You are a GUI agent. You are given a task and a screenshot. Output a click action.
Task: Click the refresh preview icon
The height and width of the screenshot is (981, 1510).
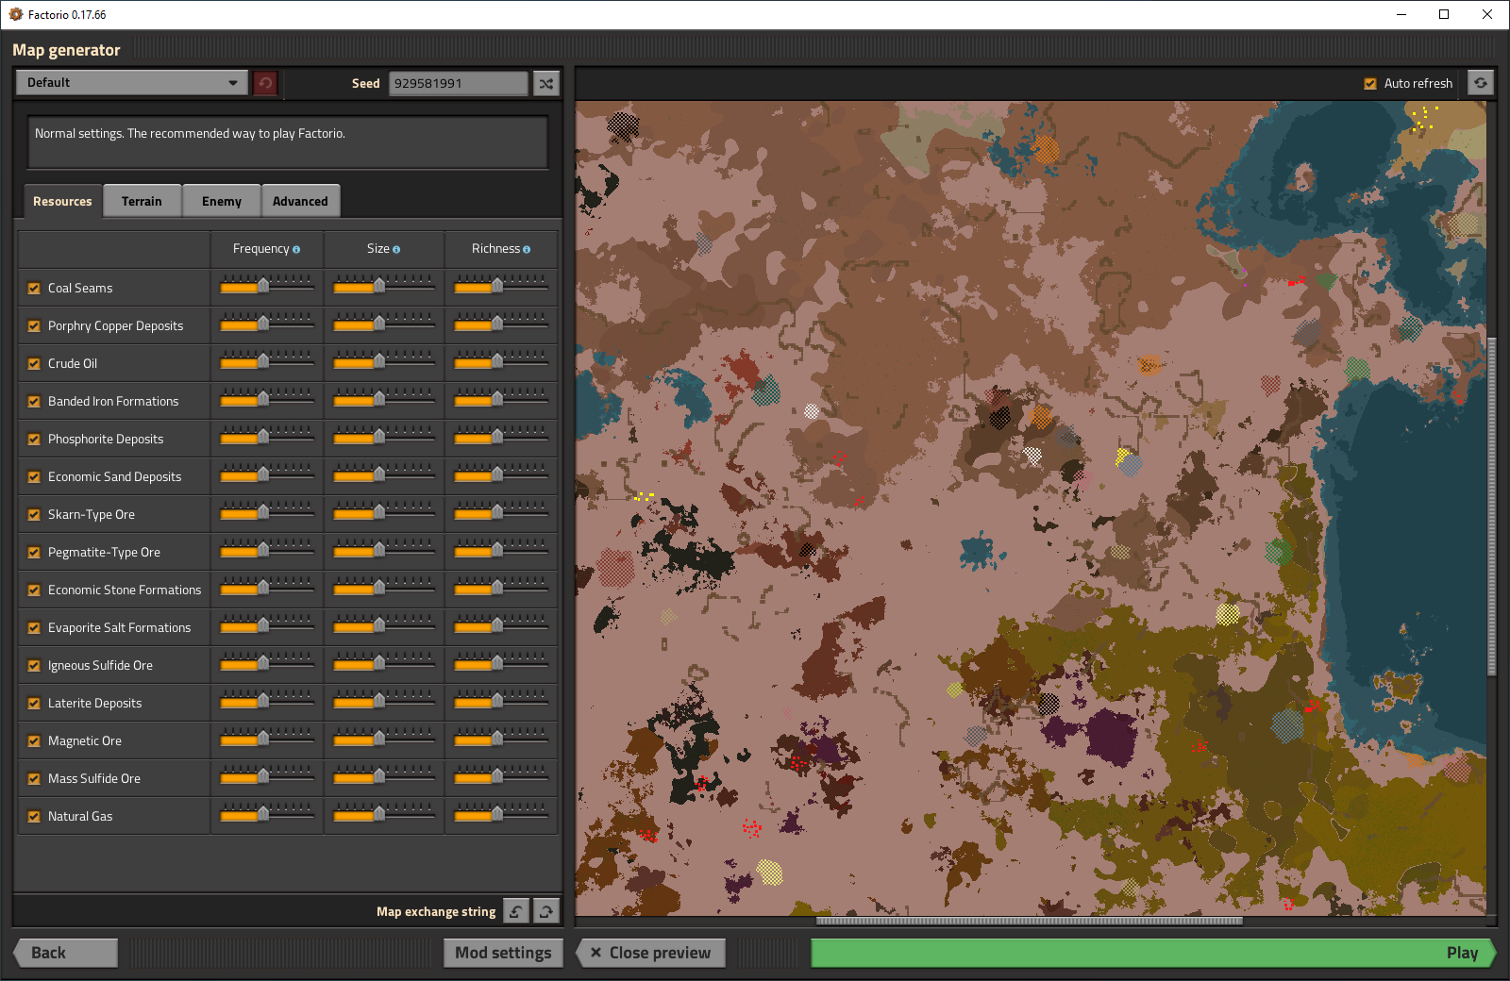pos(1481,83)
